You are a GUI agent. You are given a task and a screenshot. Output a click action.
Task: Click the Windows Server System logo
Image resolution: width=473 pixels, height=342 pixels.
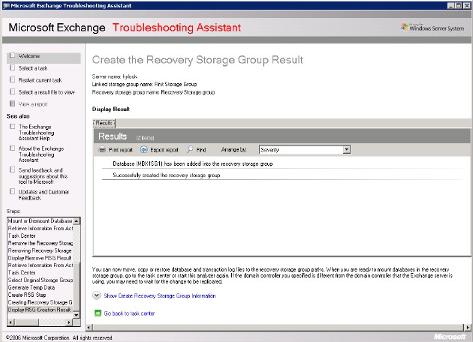click(432, 28)
